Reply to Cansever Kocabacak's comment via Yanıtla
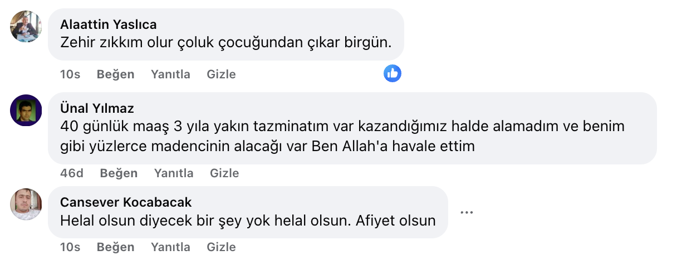The width and height of the screenshot is (677, 260). coord(170,247)
